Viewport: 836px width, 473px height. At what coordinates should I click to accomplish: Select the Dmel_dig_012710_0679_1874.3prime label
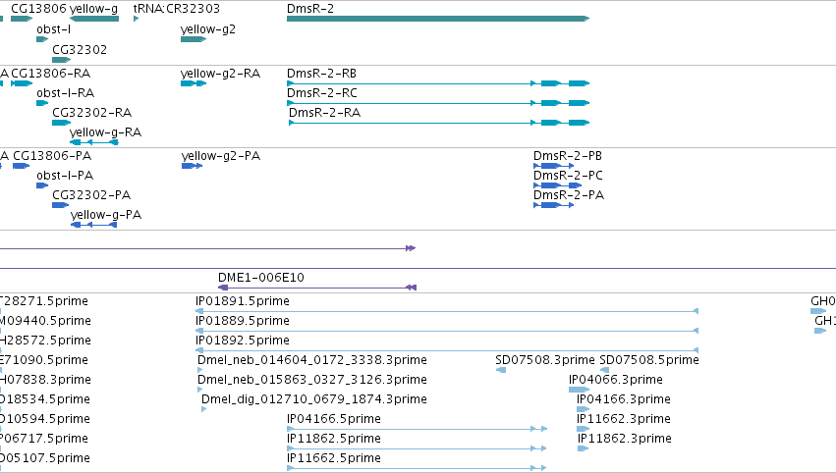(x=314, y=399)
